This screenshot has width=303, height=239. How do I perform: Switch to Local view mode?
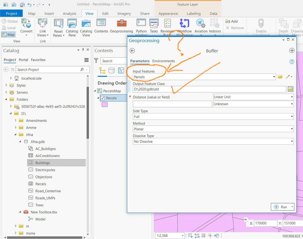9,28
